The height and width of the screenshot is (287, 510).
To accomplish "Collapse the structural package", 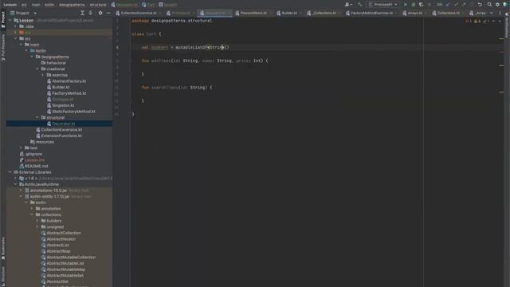I will 37,117.
